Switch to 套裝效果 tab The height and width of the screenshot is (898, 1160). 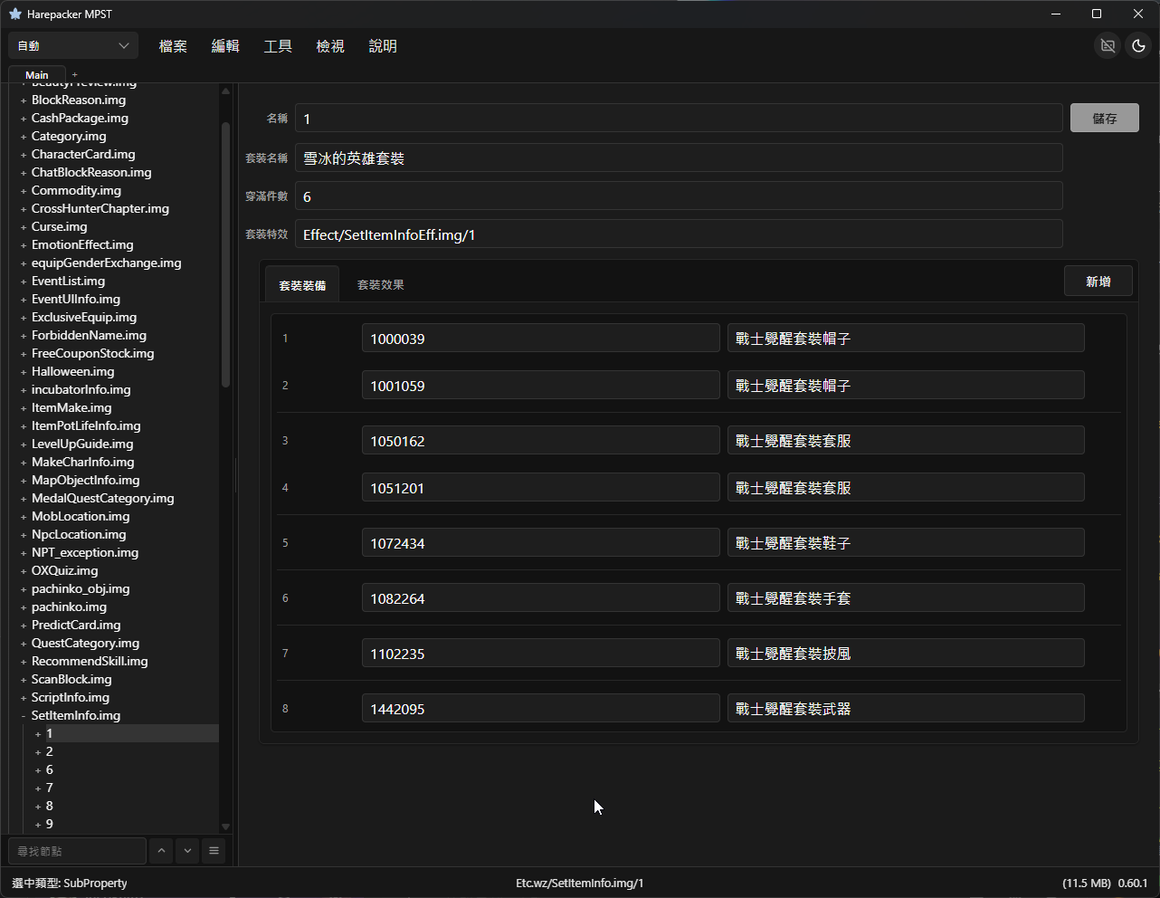click(381, 284)
